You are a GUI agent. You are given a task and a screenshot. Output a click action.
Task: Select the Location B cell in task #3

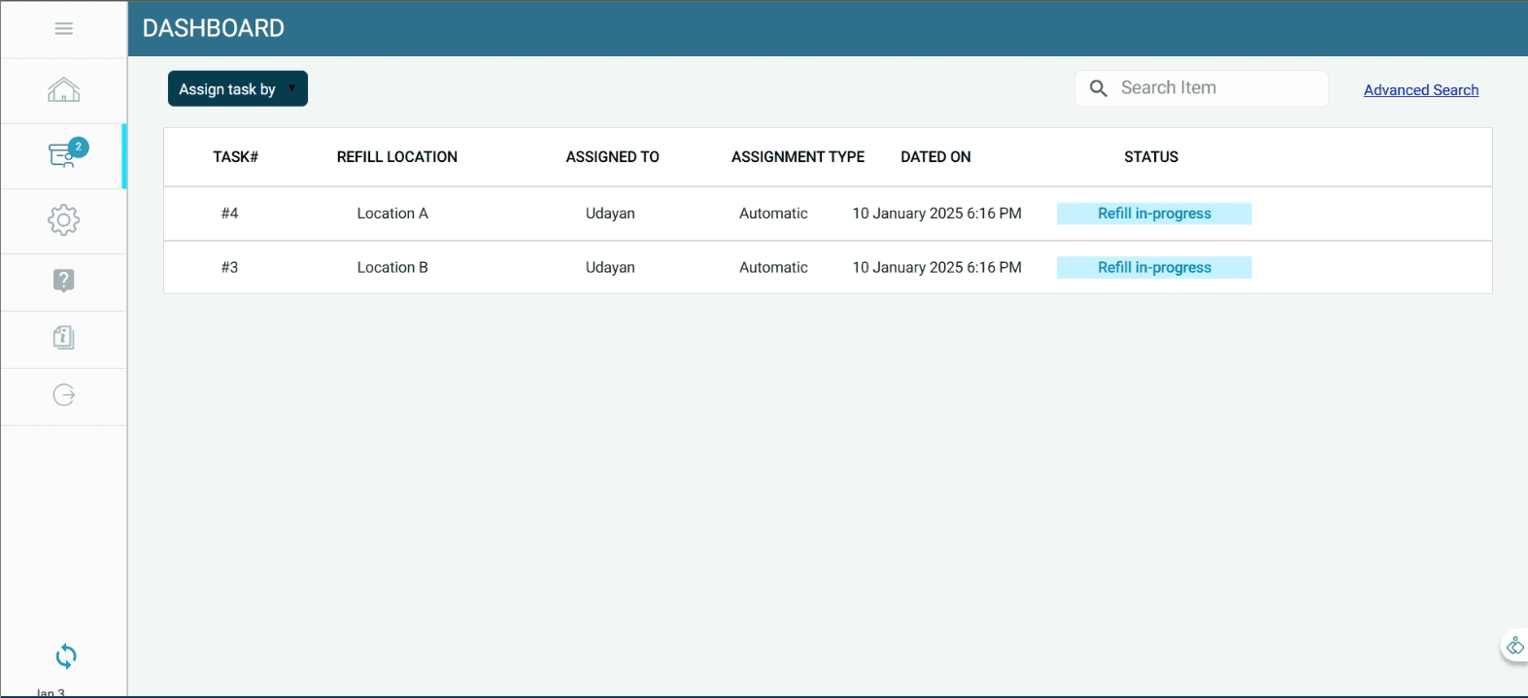coord(392,268)
